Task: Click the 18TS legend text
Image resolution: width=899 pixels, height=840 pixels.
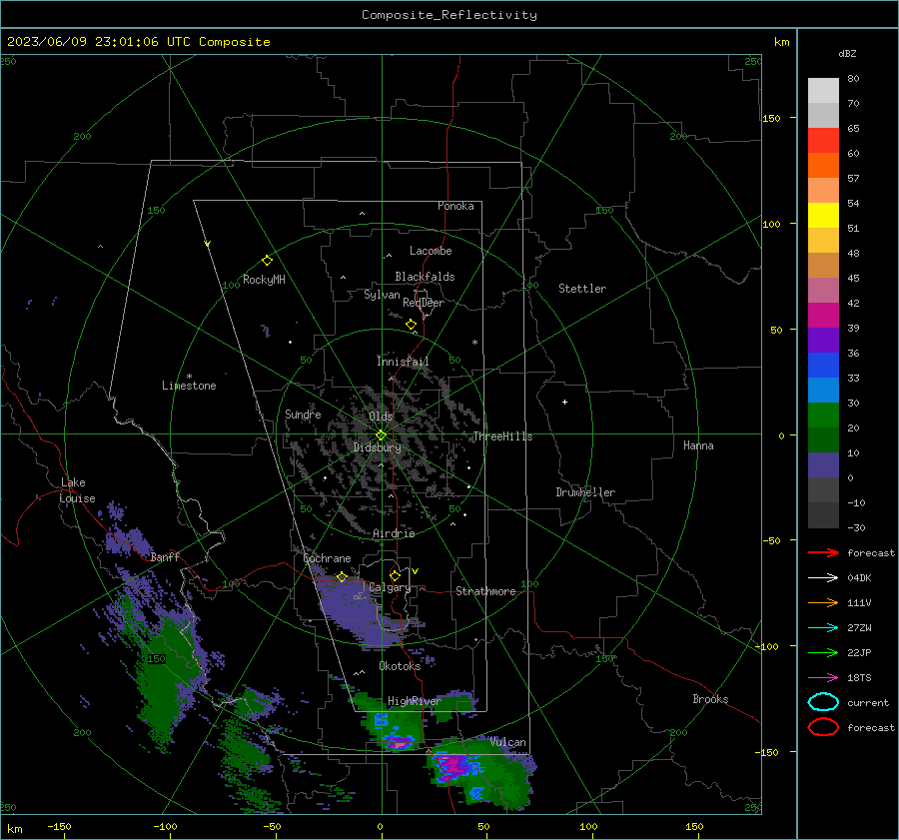Action: [859, 678]
